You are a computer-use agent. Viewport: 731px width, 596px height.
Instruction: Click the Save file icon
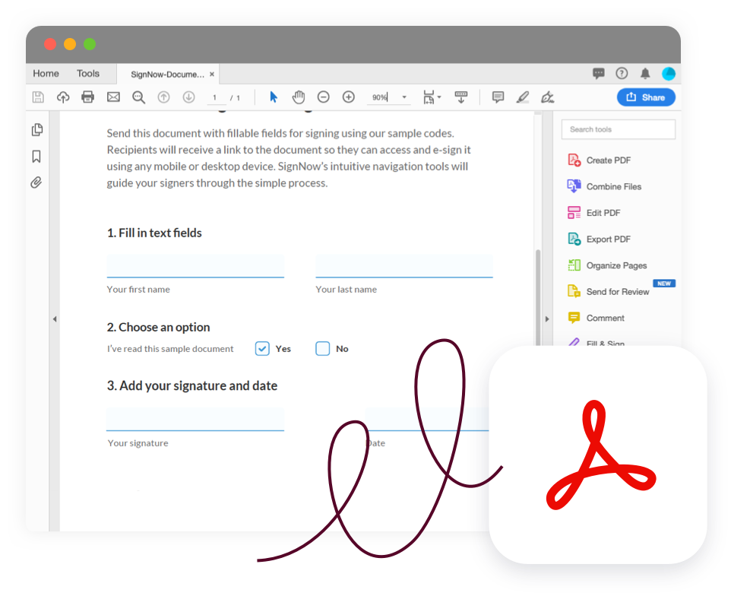point(38,97)
